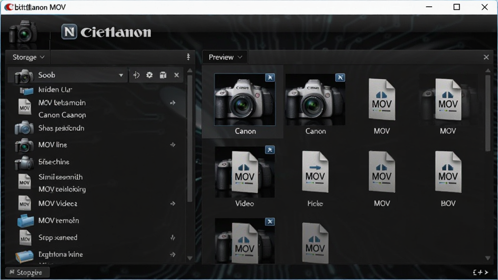Viewport: 498px width, 280px height.
Task: Select the first-row MOV file with camera background
Action: point(448,99)
